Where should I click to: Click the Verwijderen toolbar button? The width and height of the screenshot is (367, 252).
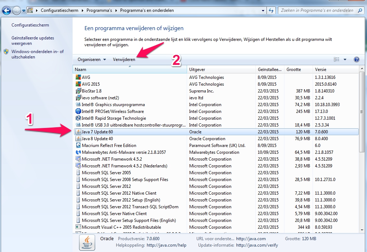point(124,60)
